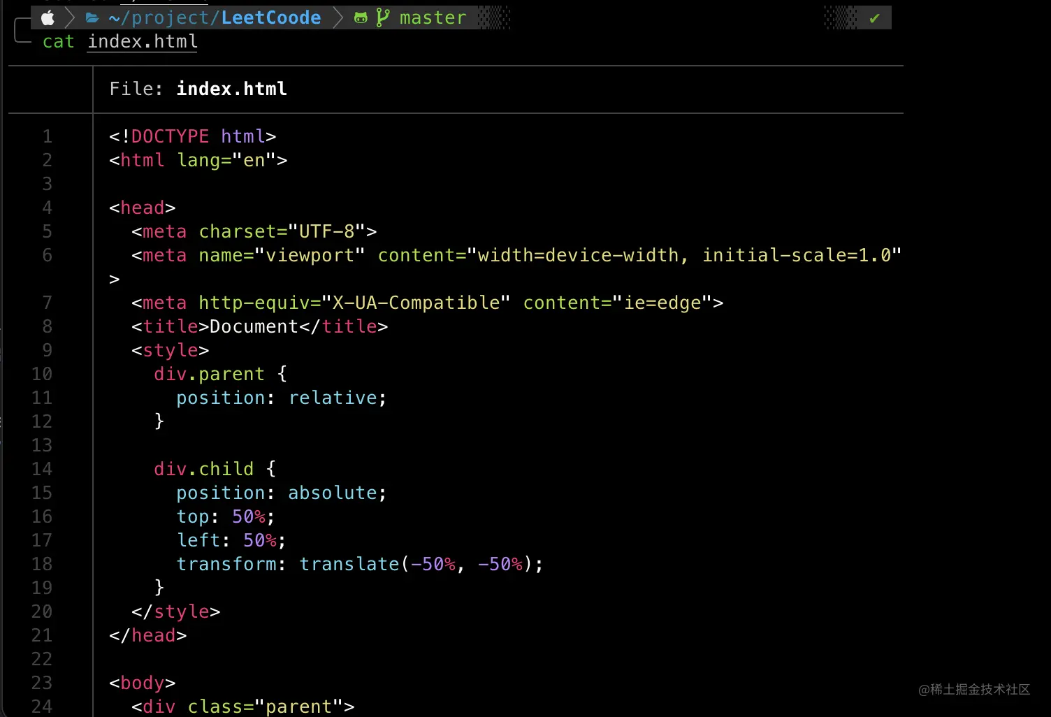Viewport: 1051px width, 717px height.
Task: Expand the chevron after the Apple logo
Action: (x=69, y=17)
